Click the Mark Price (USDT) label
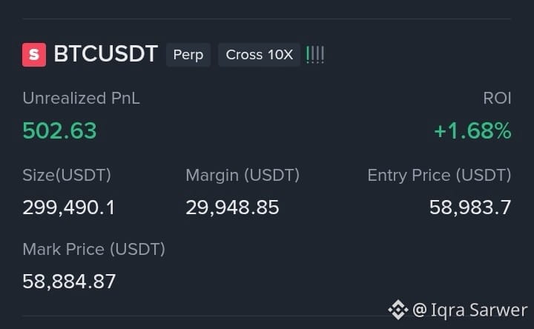534x329 pixels. 93,250
